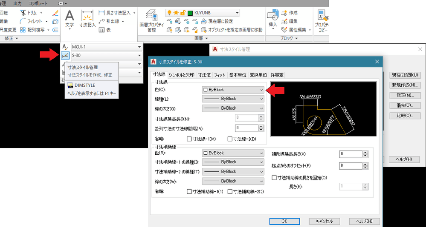Screen dimensions: 426x227
Task: Switch to the 許容差 tab
Action: click(x=277, y=75)
